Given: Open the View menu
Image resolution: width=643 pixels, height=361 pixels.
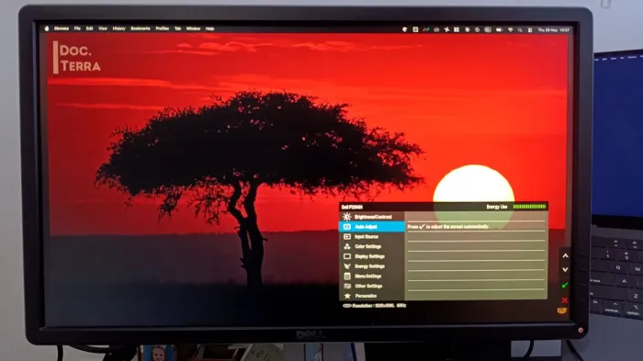Looking at the screenshot, I should click(x=103, y=28).
